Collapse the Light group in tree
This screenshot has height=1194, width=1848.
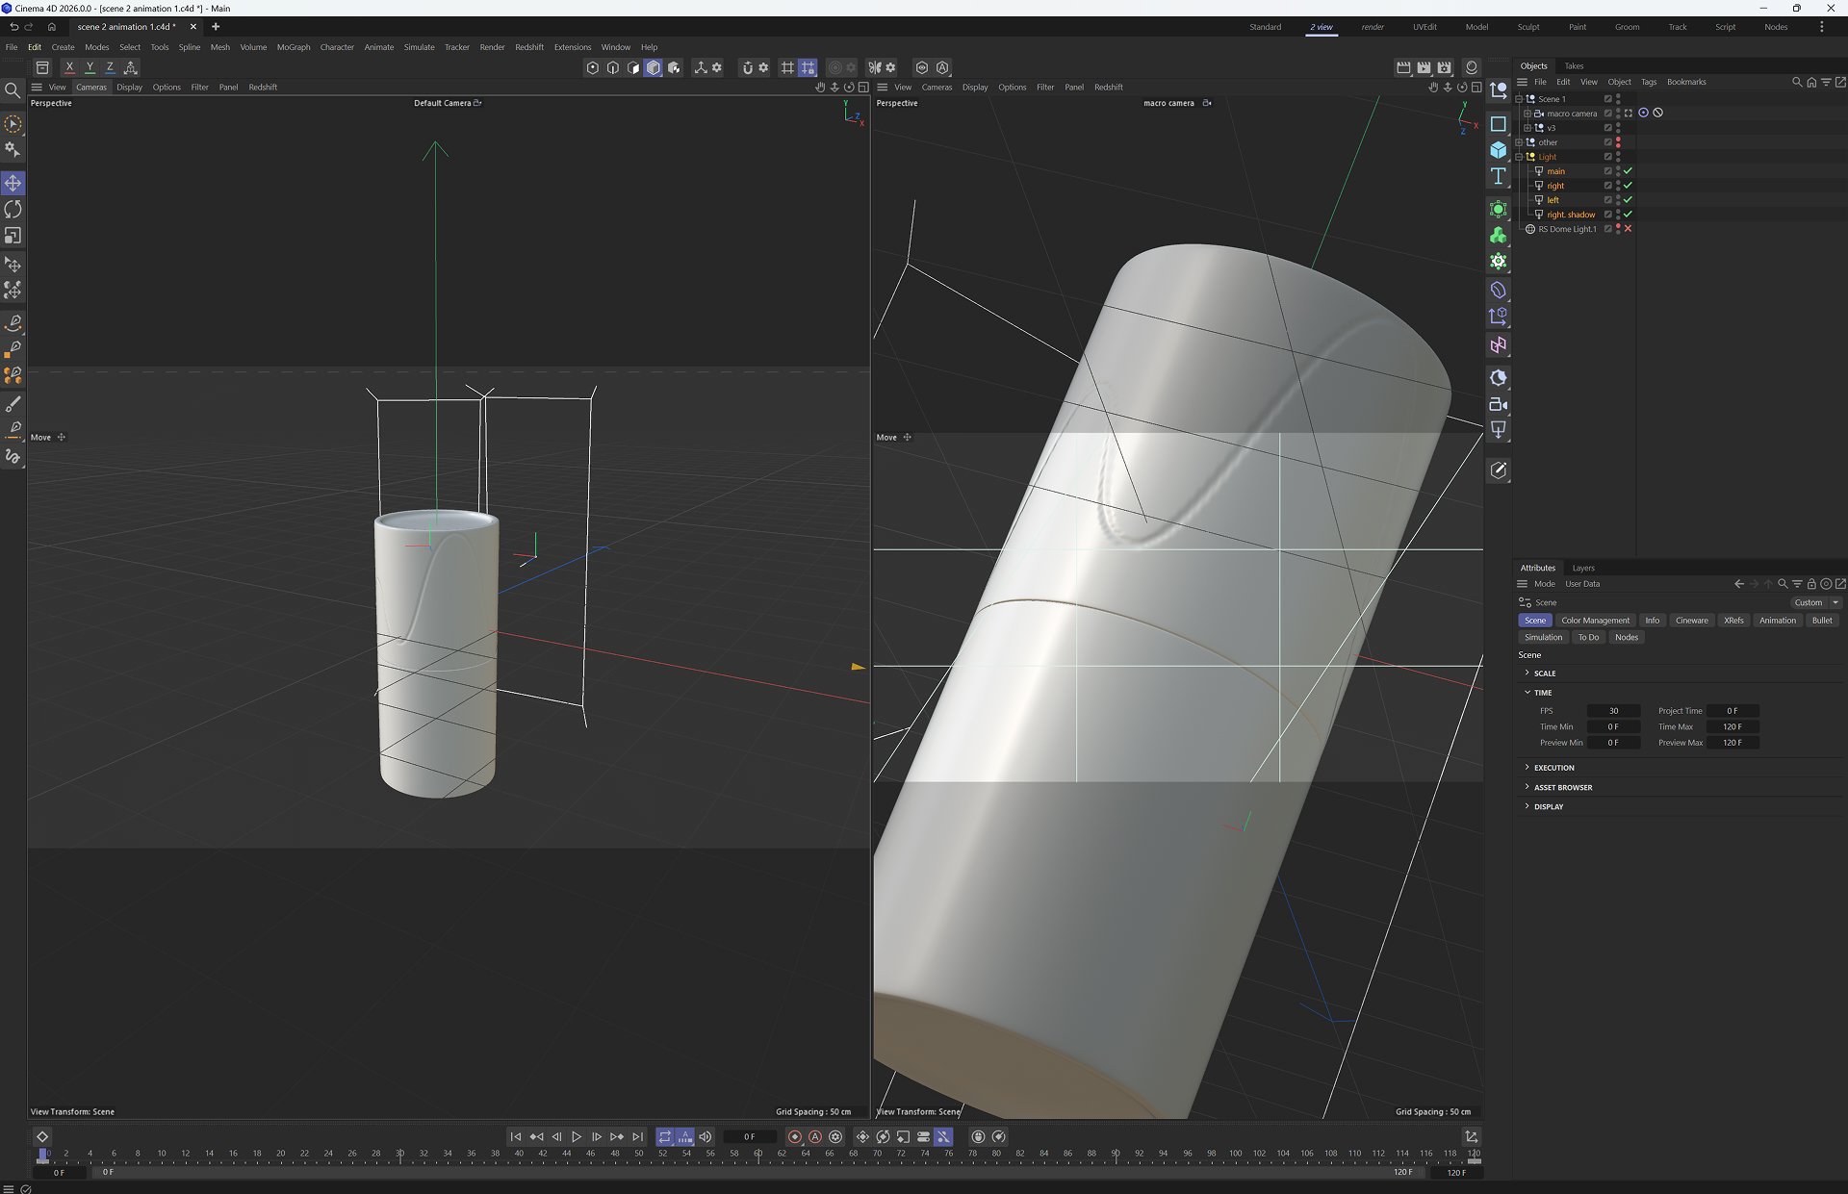pos(1519,157)
